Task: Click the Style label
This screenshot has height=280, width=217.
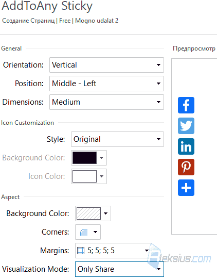Action: (x=56, y=139)
